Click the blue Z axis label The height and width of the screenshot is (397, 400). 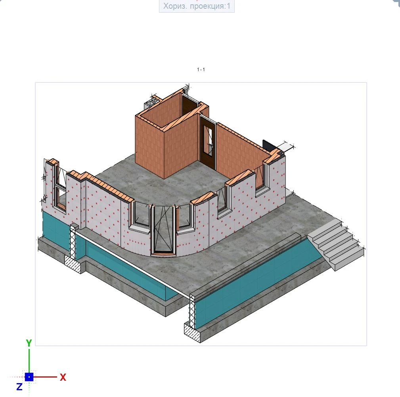(19, 387)
